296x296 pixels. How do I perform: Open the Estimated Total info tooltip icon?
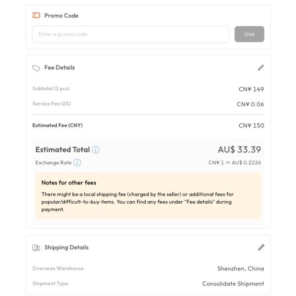(96, 150)
